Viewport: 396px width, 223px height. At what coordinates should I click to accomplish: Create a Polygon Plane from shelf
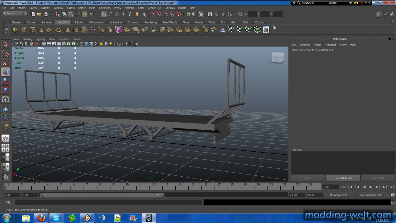tap(49, 30)
